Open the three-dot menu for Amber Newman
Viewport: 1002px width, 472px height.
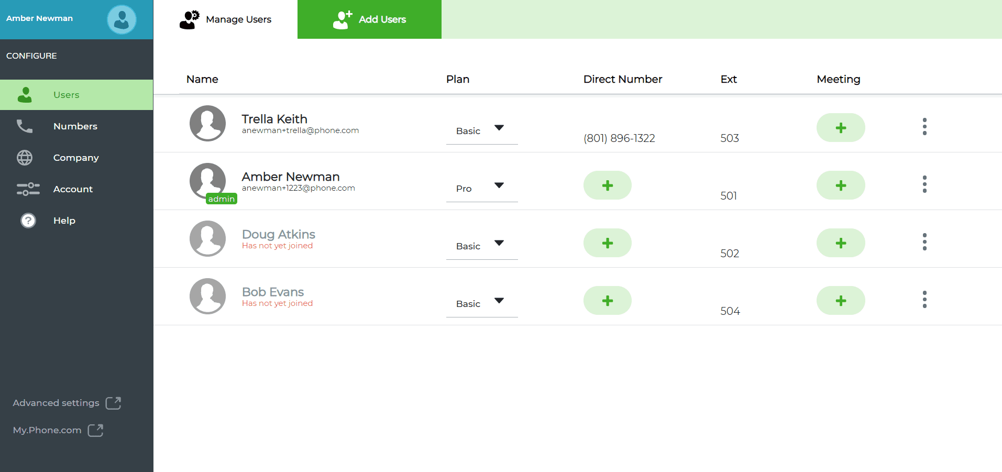(924, 184)
